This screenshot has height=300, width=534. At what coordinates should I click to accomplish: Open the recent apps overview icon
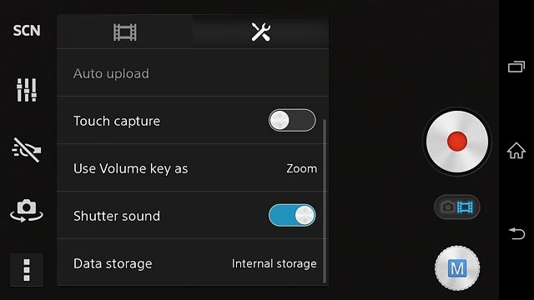coord(516,67)
